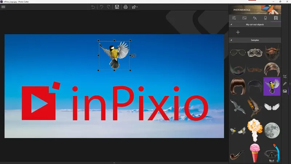Choose the highlighted yellow bird sample
The image size is (291, 164).
tap(272, 86)
